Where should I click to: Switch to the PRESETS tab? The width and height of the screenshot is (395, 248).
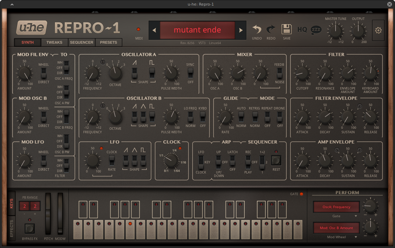coord(108,42)
